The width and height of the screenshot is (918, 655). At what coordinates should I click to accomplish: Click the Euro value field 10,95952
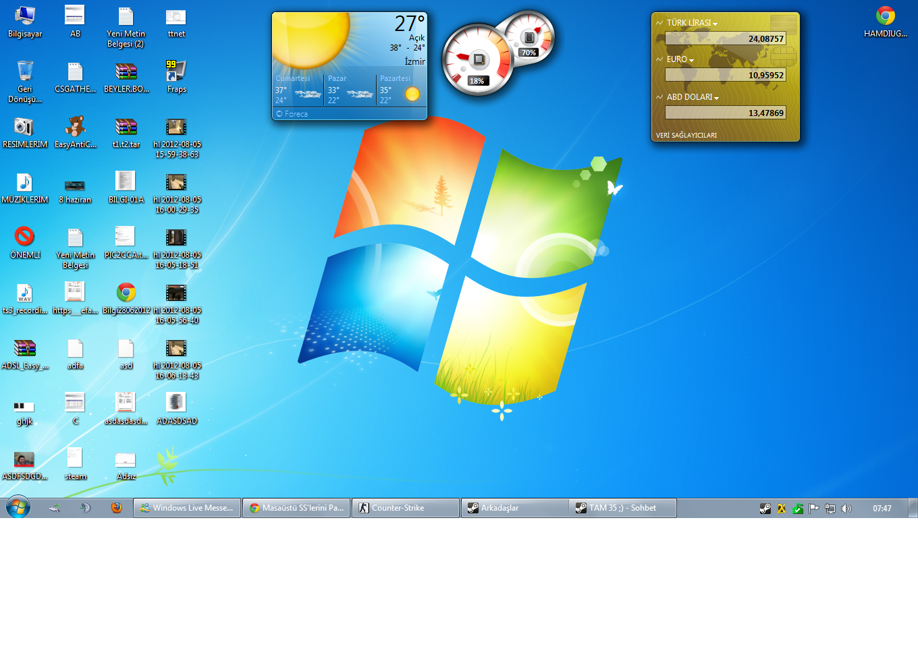pyautogui.click(x=726, y=75)
